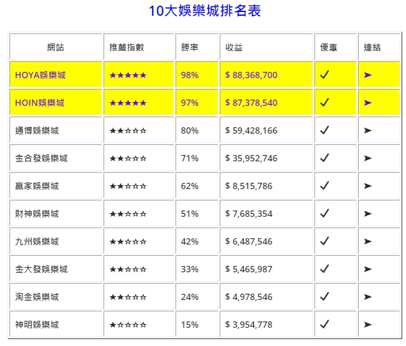This screenshot has width=406, height=346.
Task: Click the checkmark in HOYA娛樂城 row
Action: click(325, 75)
